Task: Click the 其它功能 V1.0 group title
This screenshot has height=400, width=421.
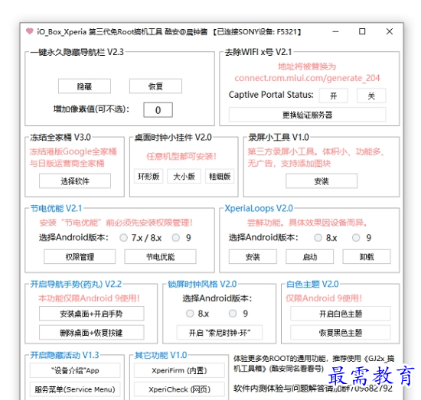Action: [161, 355]
